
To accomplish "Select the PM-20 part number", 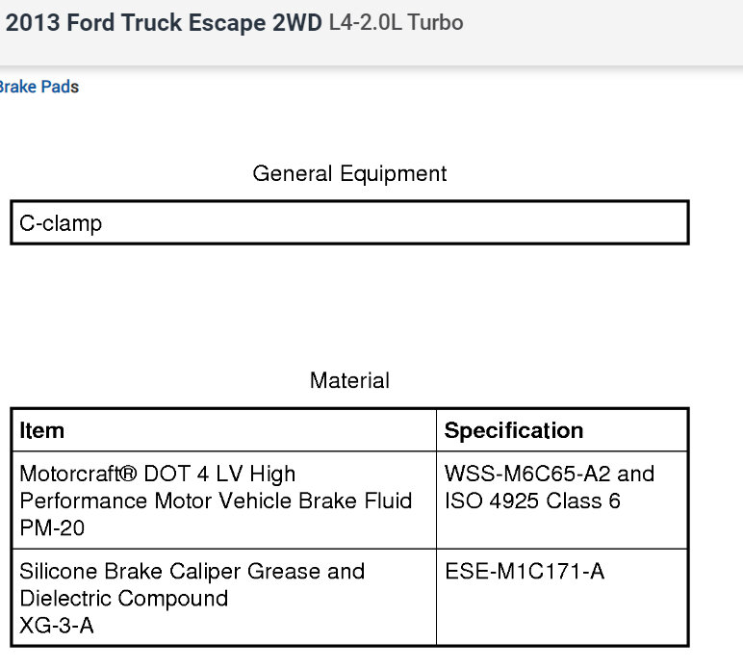I will (46, 528).
